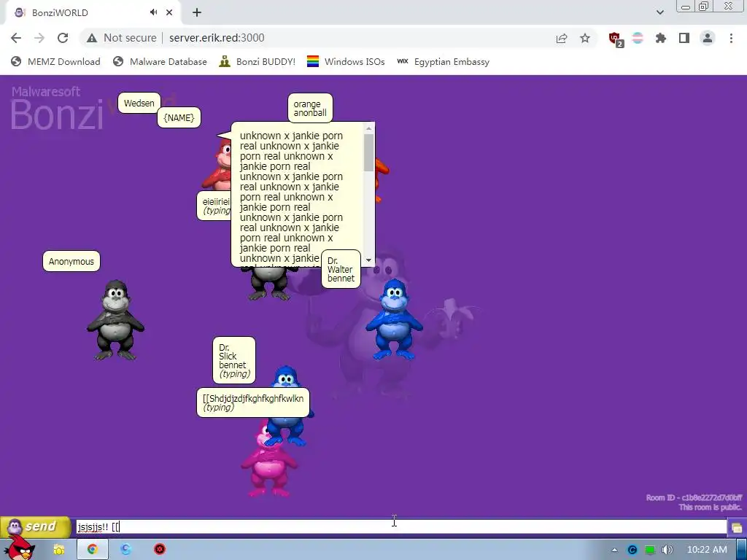The image size is (747, 560).
Task: Open the Chrome profile avatar
Action: [708, 38]
